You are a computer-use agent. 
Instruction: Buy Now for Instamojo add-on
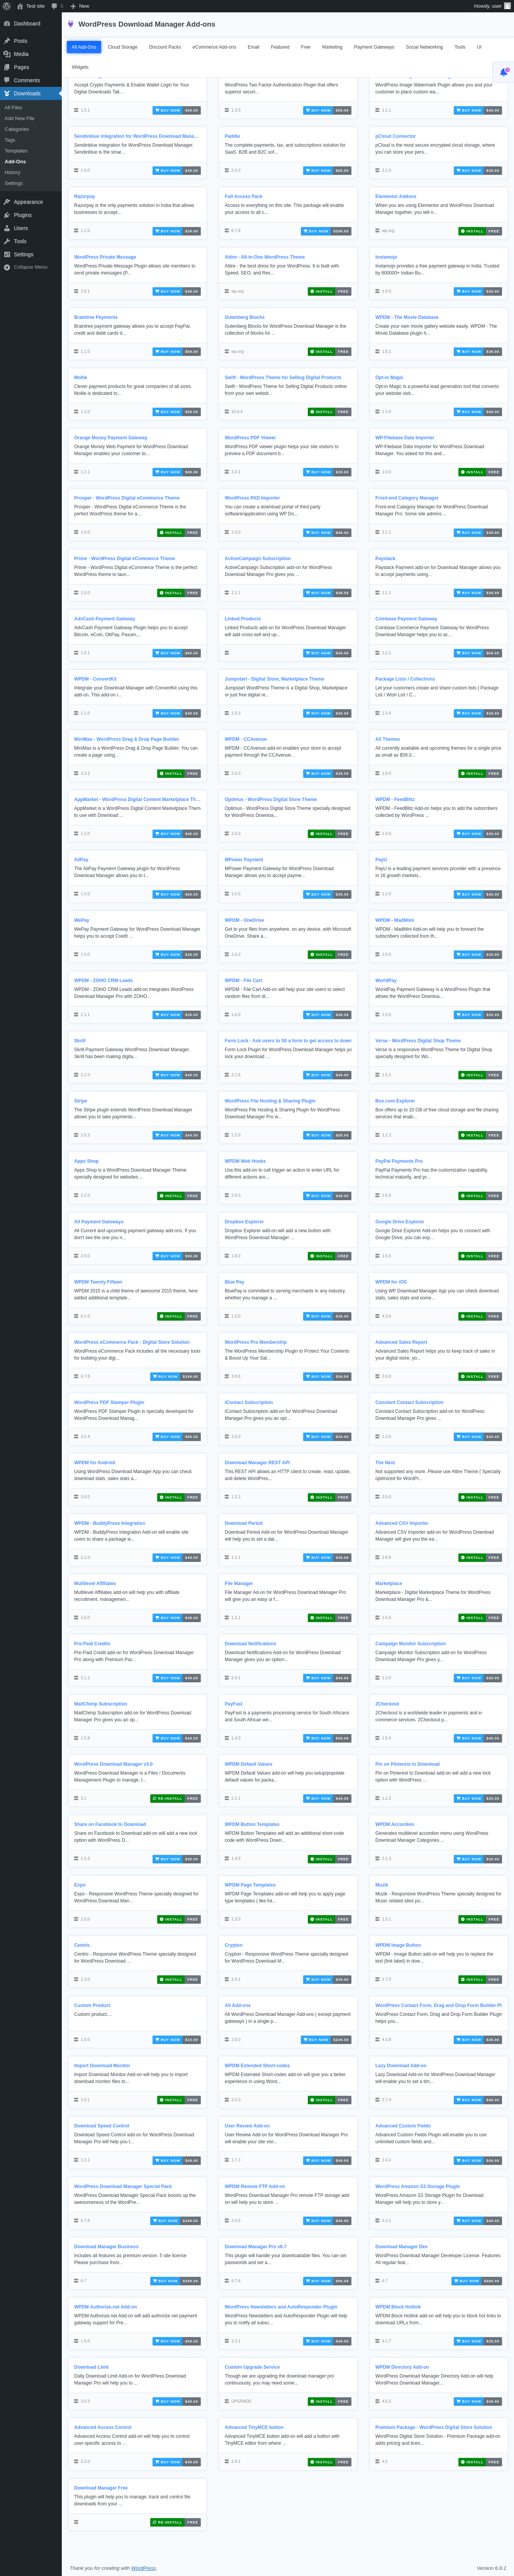pyautogui.click(x=478, y=291)
